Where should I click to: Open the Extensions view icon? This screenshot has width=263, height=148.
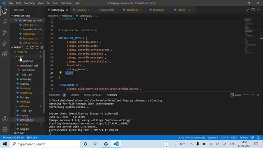[x=5, y=54]
